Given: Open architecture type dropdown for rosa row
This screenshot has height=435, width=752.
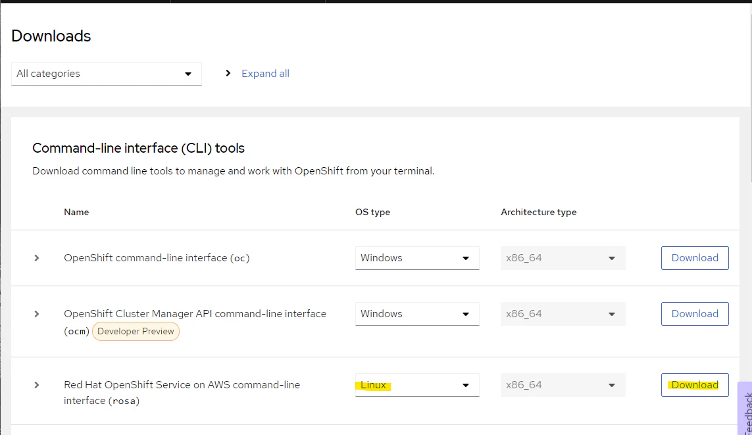Looking at the screenshot, I should (x=563, y=385).
